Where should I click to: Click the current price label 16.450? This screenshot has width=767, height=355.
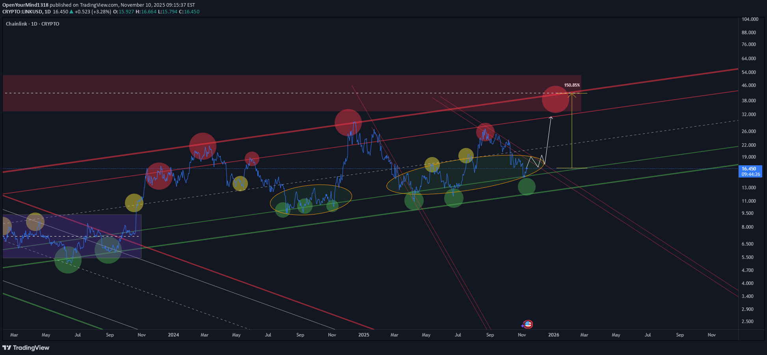[x=749, y=169]
